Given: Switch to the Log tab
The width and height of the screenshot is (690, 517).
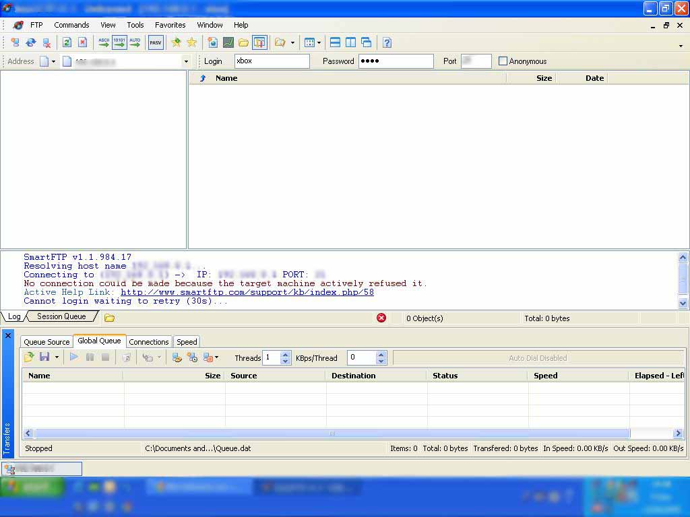Looking at the screenshot, I should click(x=14, y=316).
